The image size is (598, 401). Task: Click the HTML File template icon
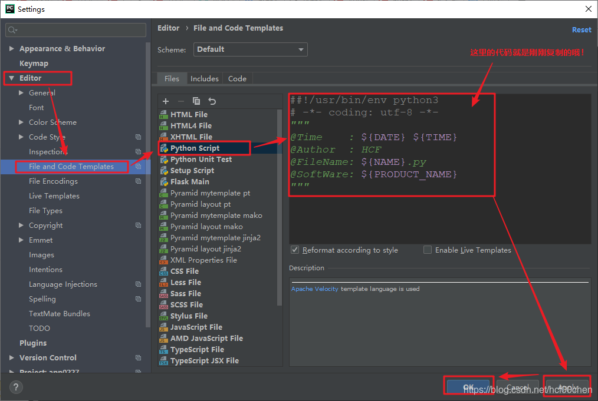click(163, 114)
